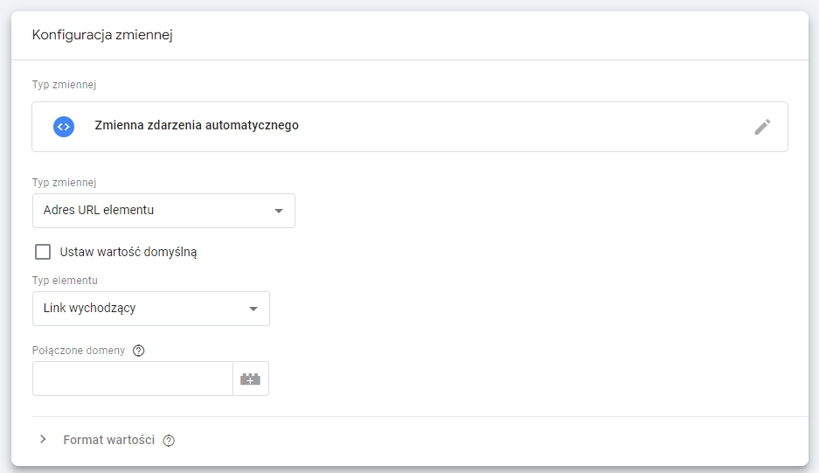Image resolution: width=819 pixels, height=473 pixels.
Task: Open help icon beside Połączone domeny
Action: pyautogui.click(x=138, y=351)
